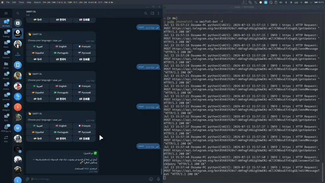The height and width of the screenshot is (183, 325).
Task: Focus the Write a message input field
Action: (x=89, y=179)
